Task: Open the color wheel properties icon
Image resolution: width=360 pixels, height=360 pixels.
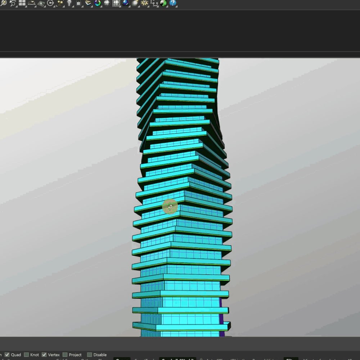Action: click(x=98, y=3)
